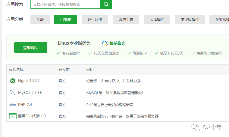
Task: Click 官方 in the 宝塔SSH终端 row
Action: 62,116
